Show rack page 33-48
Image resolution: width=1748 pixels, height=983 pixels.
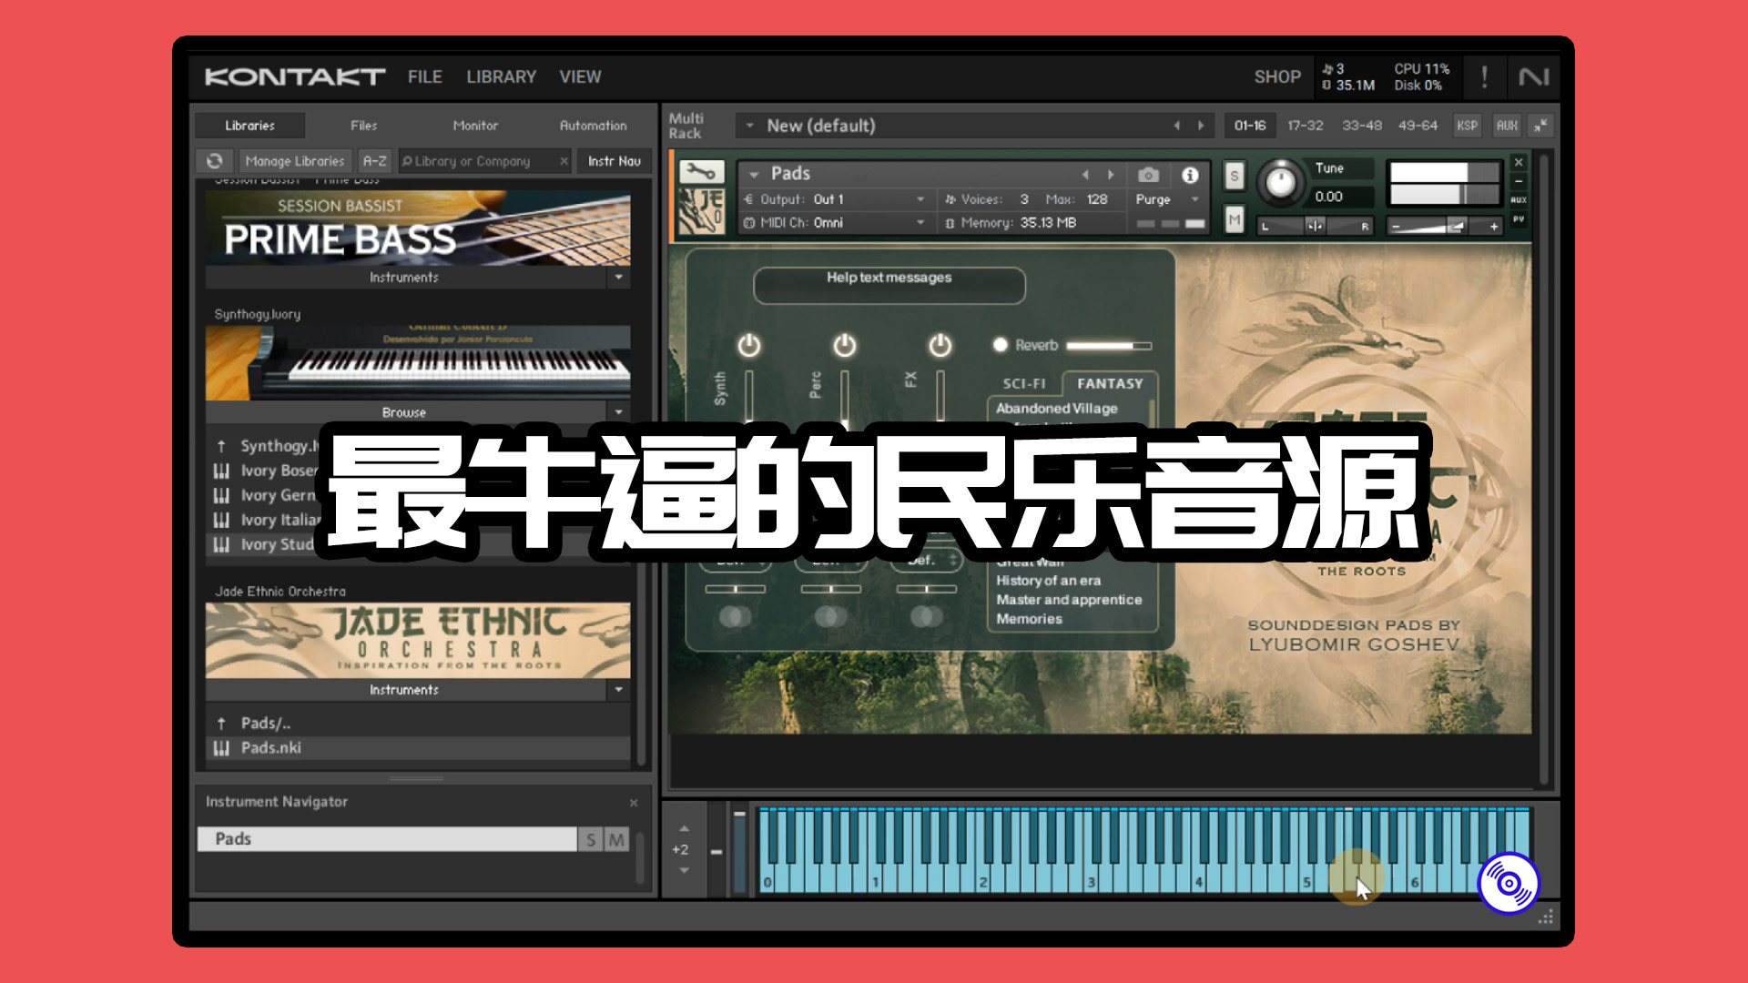[x=1362, y=126]
